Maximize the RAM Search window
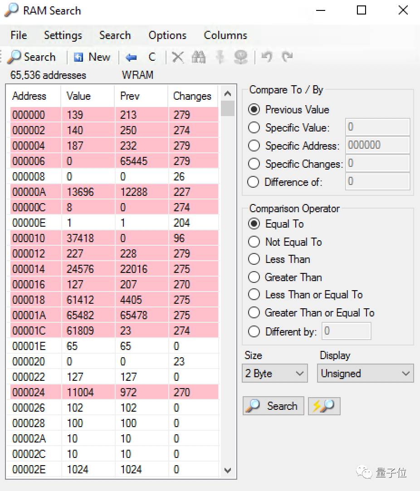420x491 pixels. tap(361, 10)
